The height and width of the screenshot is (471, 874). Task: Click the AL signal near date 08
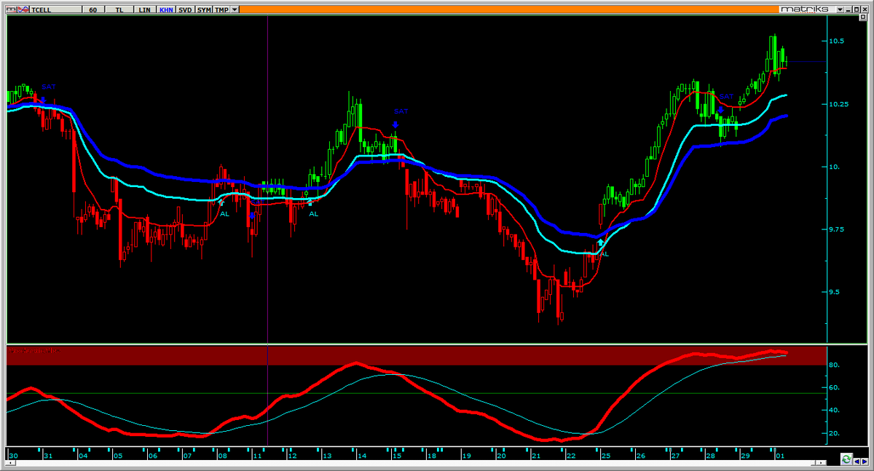pyautogui.click(x=225, y=214)
